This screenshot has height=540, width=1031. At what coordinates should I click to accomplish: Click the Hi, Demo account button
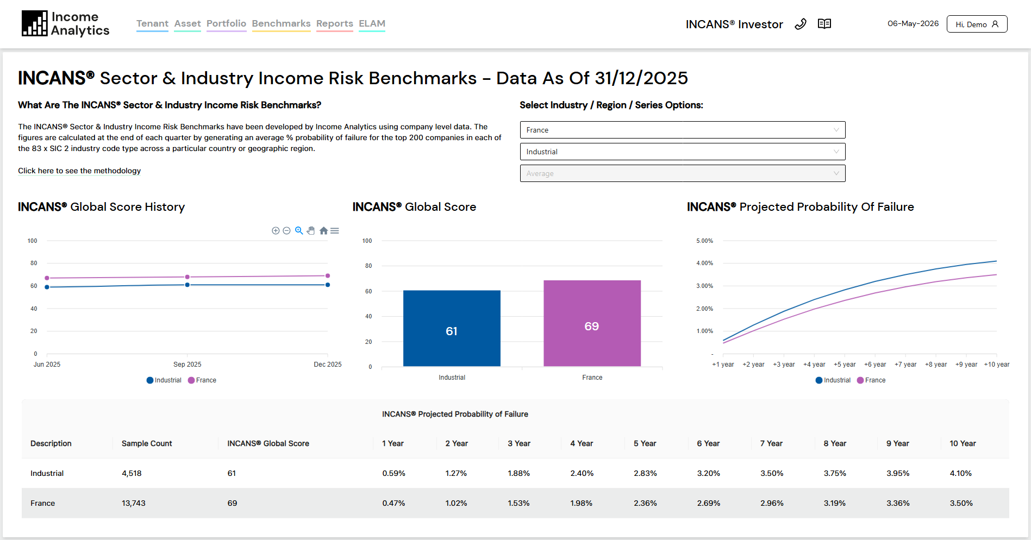(977, 24)
